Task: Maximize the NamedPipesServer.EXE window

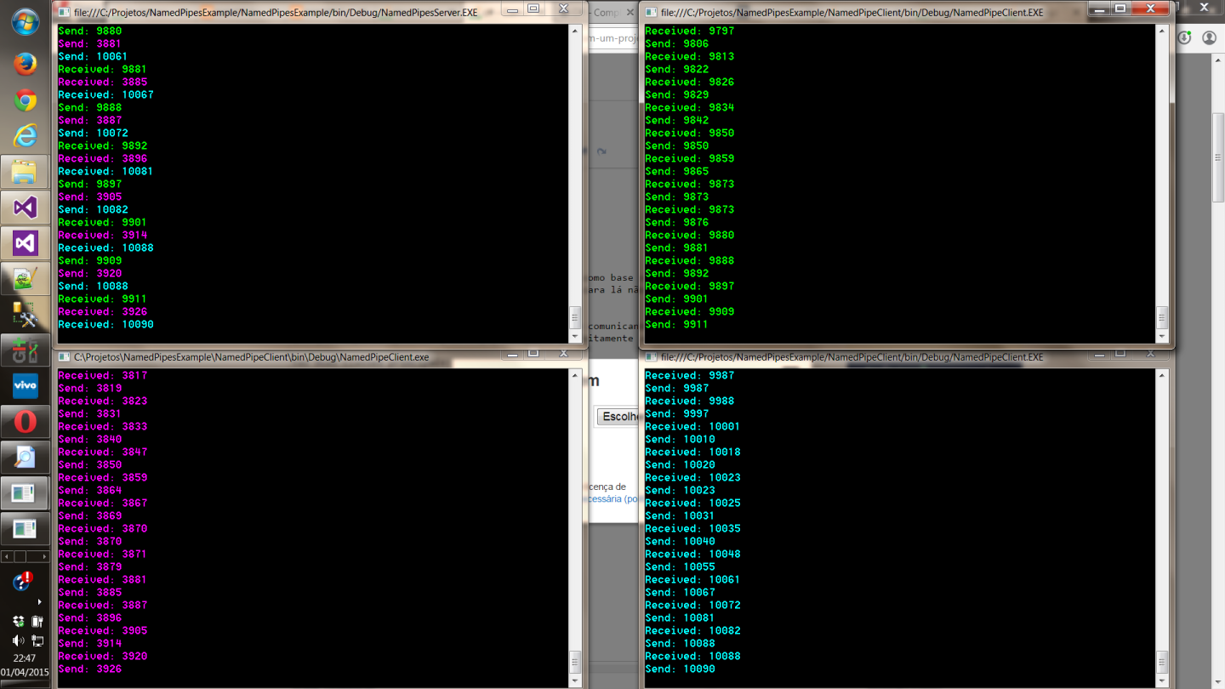Action: click(x=533, y=9)
